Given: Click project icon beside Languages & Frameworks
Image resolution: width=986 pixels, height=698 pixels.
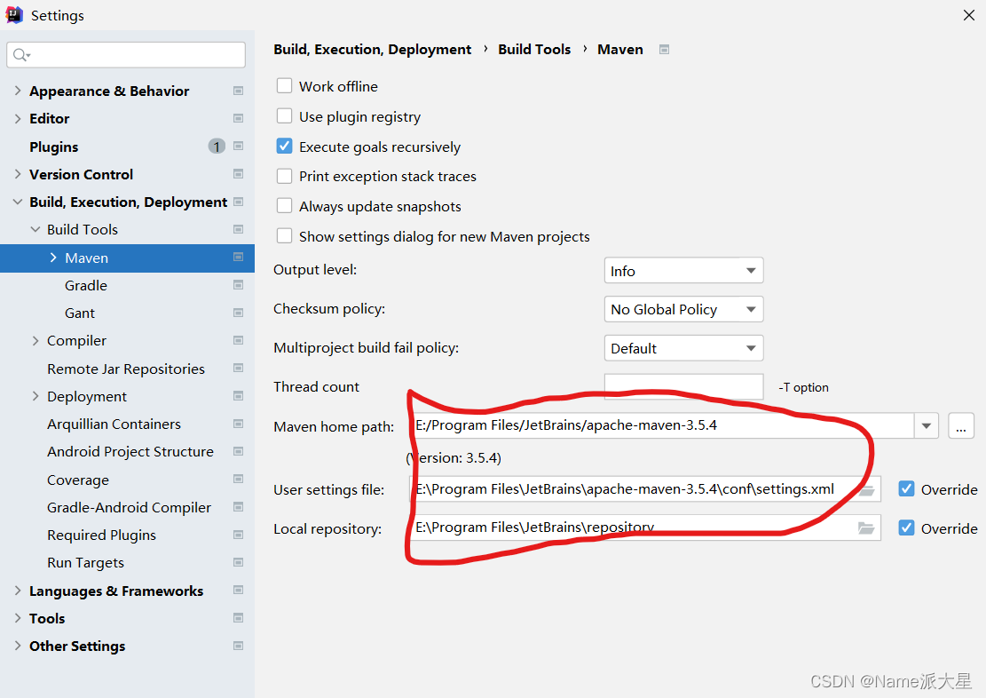Looking at the screenshot, I should point(239,590).
